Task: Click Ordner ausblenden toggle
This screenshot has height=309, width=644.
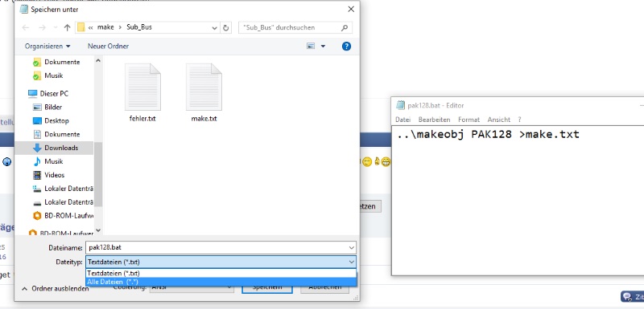Action: tap(56, 289)
